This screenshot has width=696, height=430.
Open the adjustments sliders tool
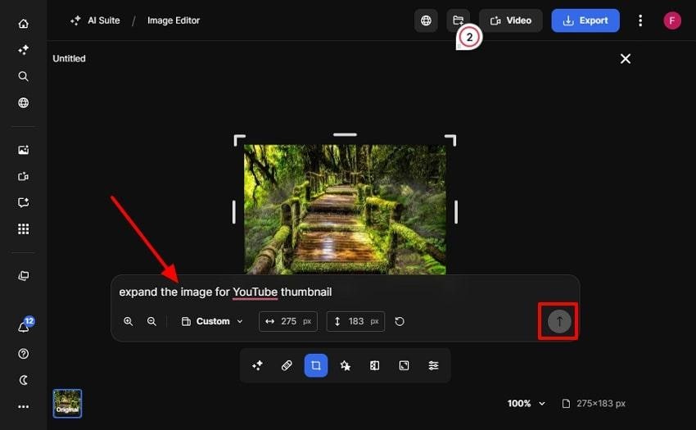[x=433, y=365]
